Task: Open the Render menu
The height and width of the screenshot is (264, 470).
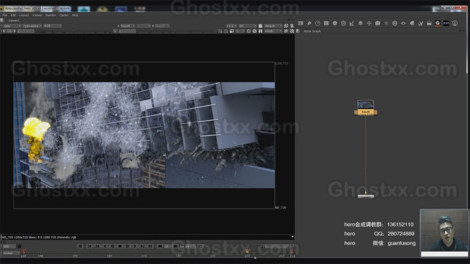Action: point(51,15)
